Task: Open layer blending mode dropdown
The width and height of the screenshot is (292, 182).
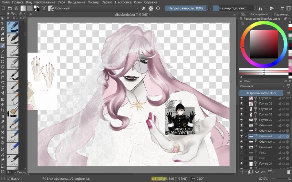Action: (x=262, y=86)
